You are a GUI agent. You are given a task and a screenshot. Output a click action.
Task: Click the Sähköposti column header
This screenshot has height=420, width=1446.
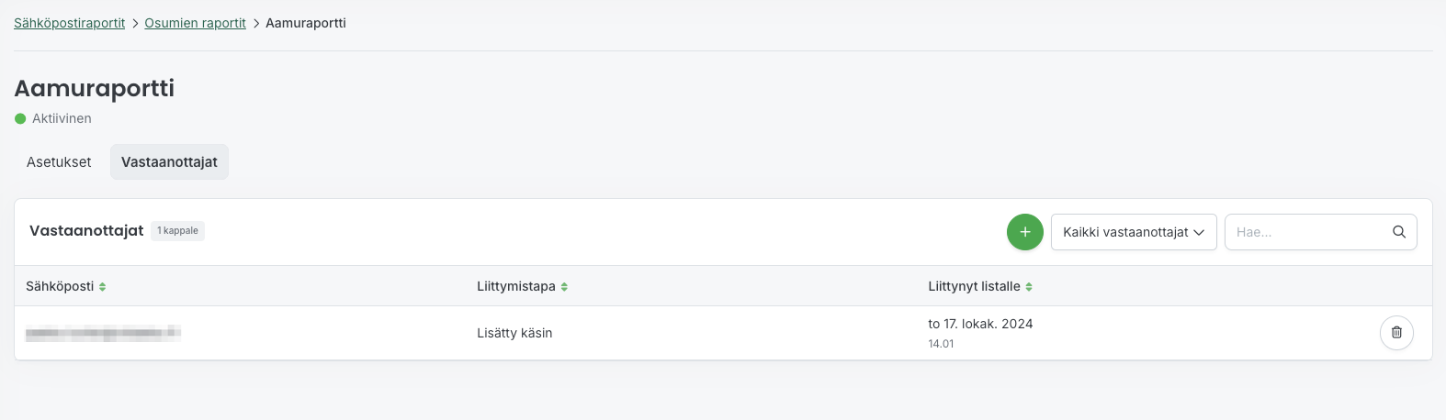60,286
